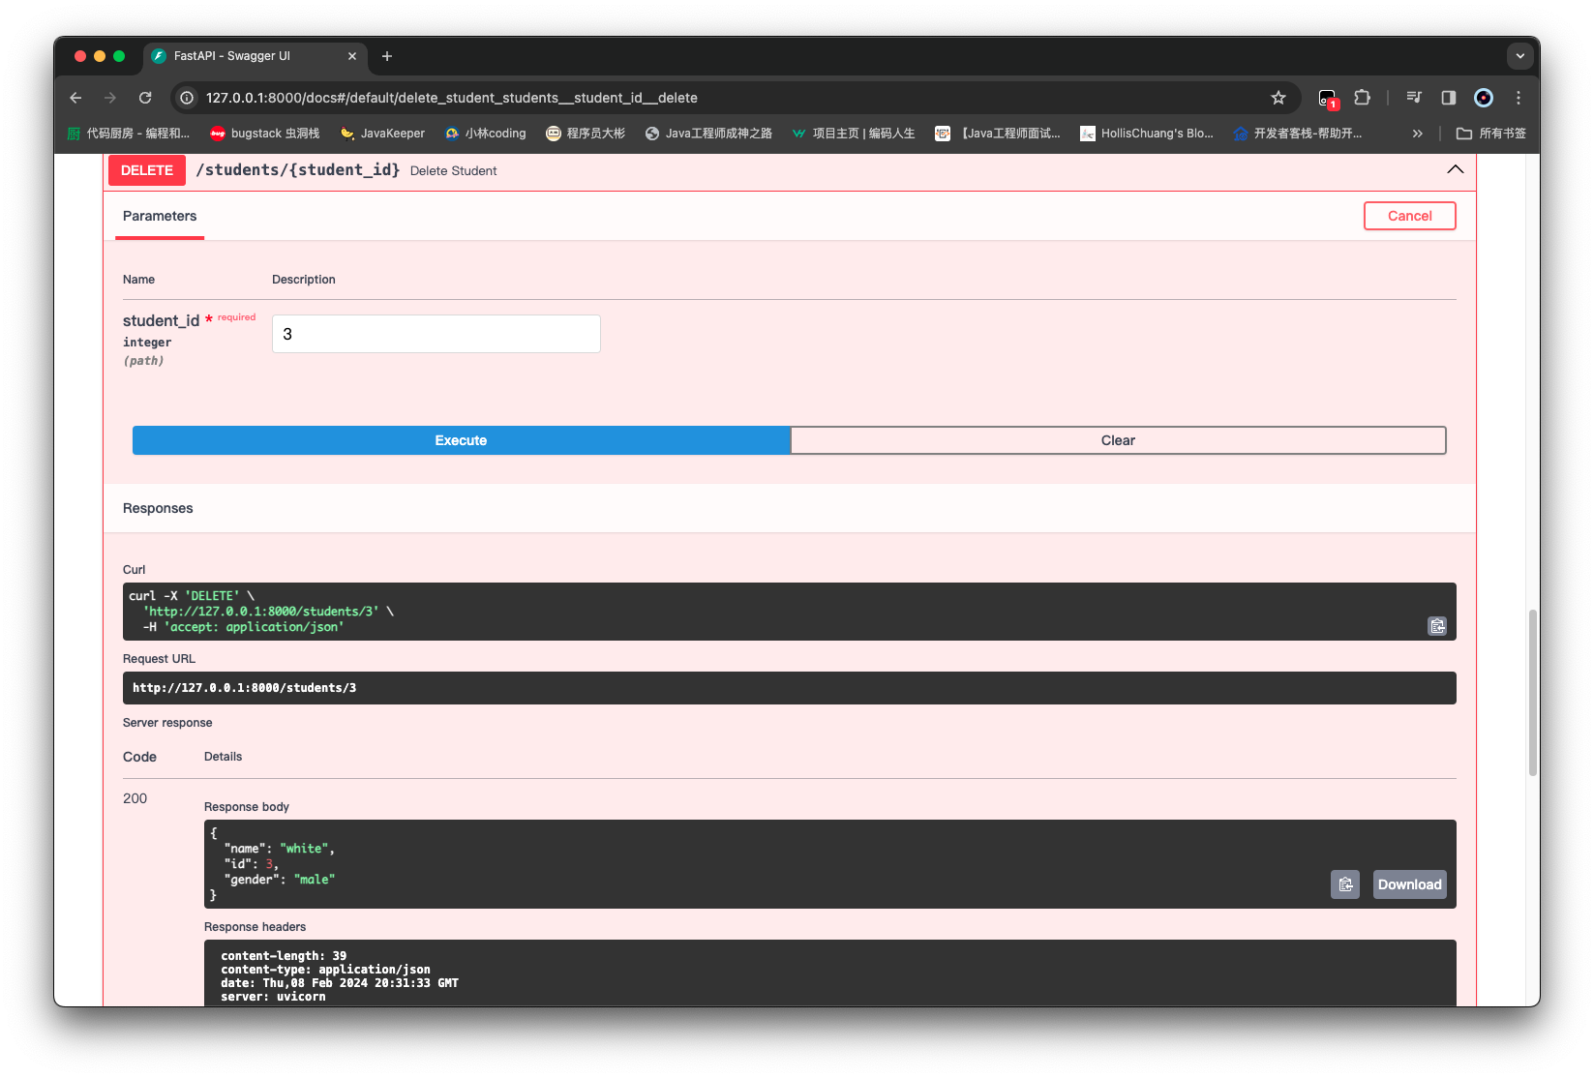Click the "male" gender value

point(315,880)
